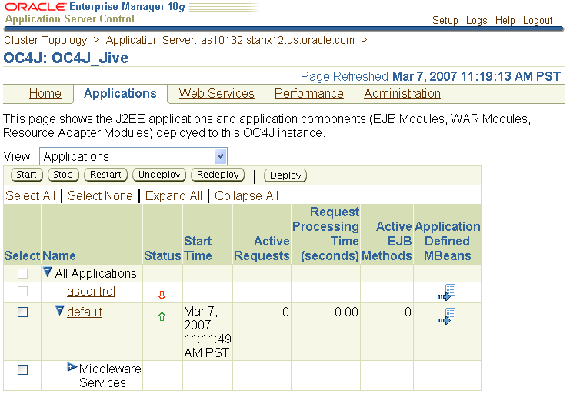Switch to the Home tab
570x394 pixels.
[x=45, y=93]
